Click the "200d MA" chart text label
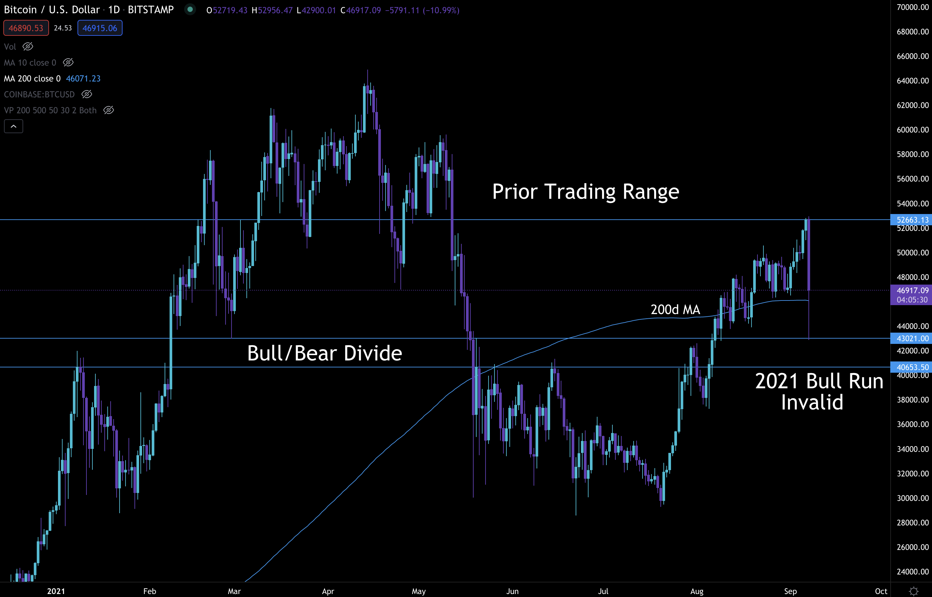 (675, 309)
